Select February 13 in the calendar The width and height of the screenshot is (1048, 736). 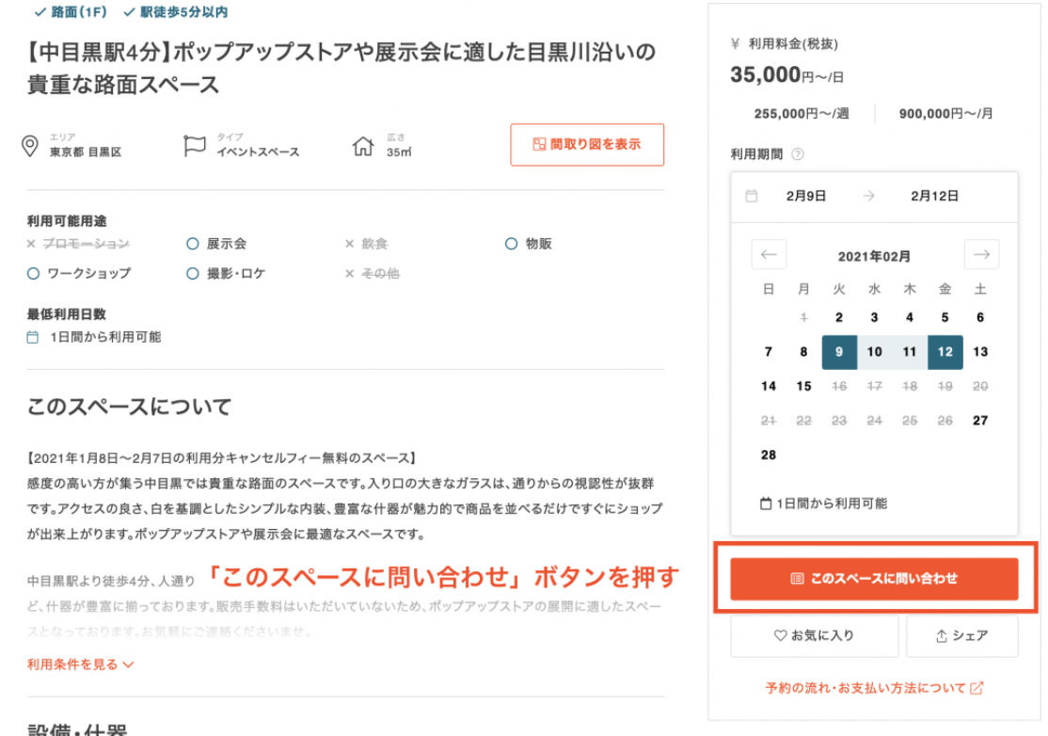[x=980, y=352]
